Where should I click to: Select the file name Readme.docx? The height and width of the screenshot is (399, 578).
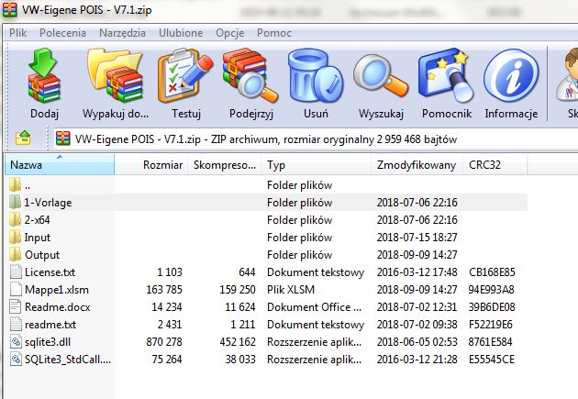point(58,307)
